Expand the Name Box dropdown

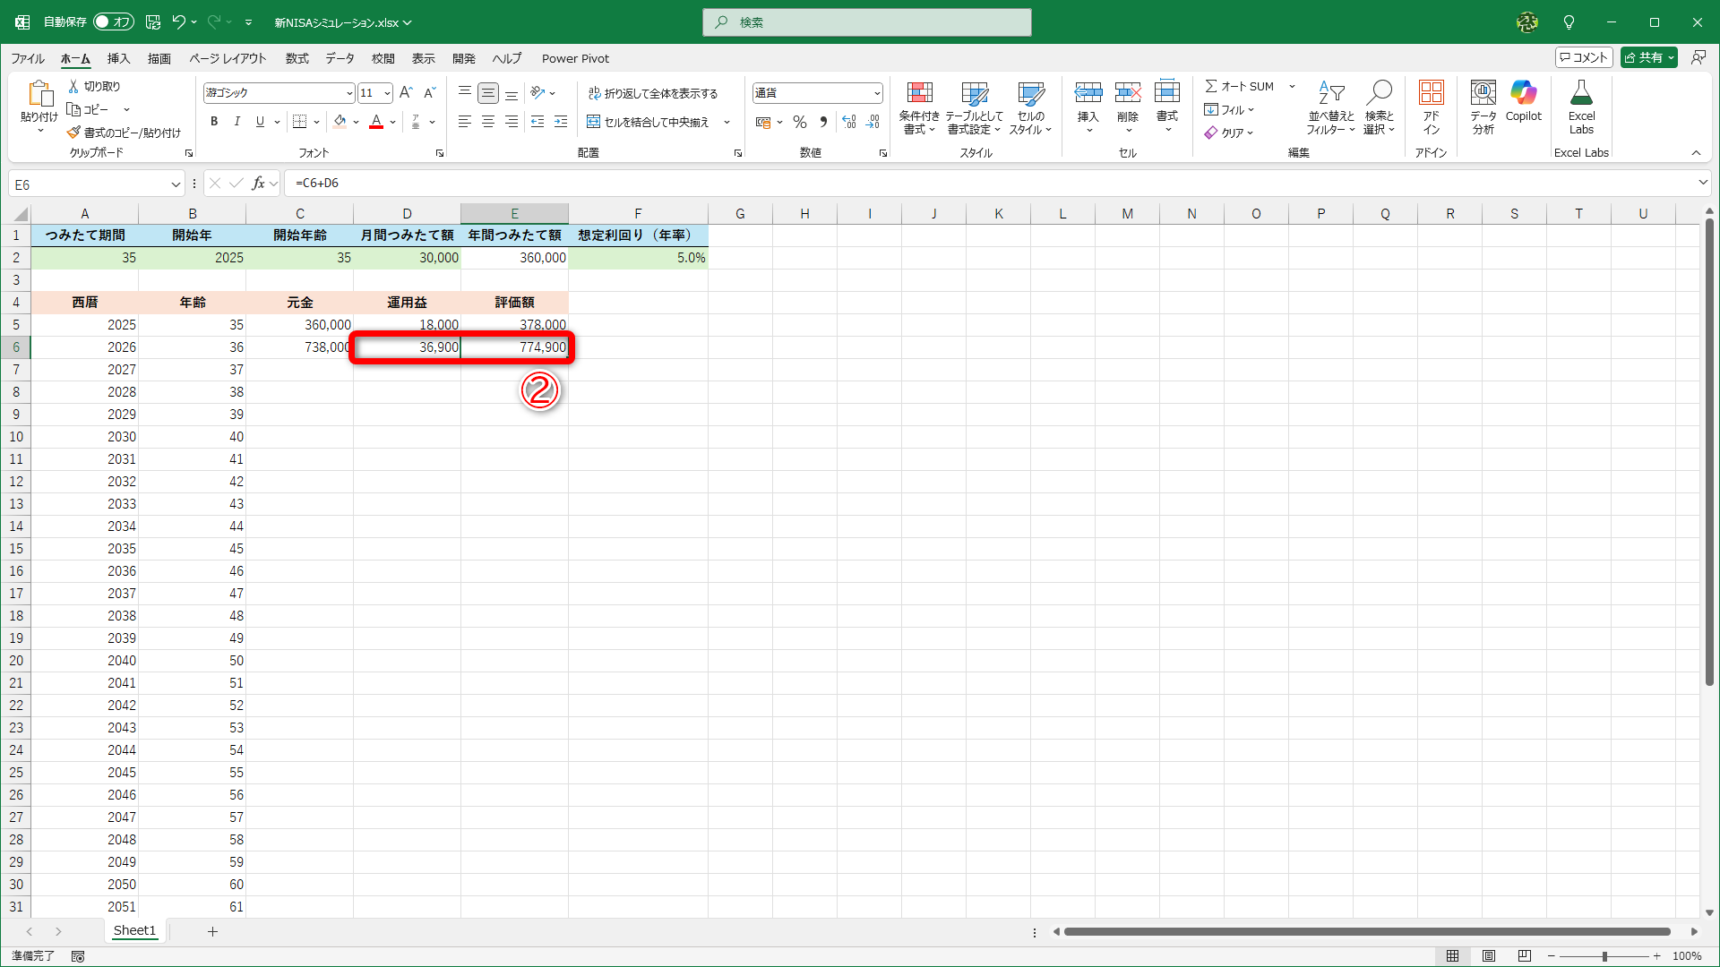[176, 184]
